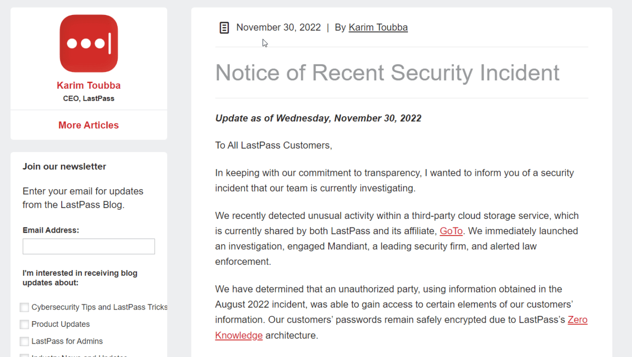Open the More Articles link
Viewport: 632px width, 357px height.
(89, 125)
